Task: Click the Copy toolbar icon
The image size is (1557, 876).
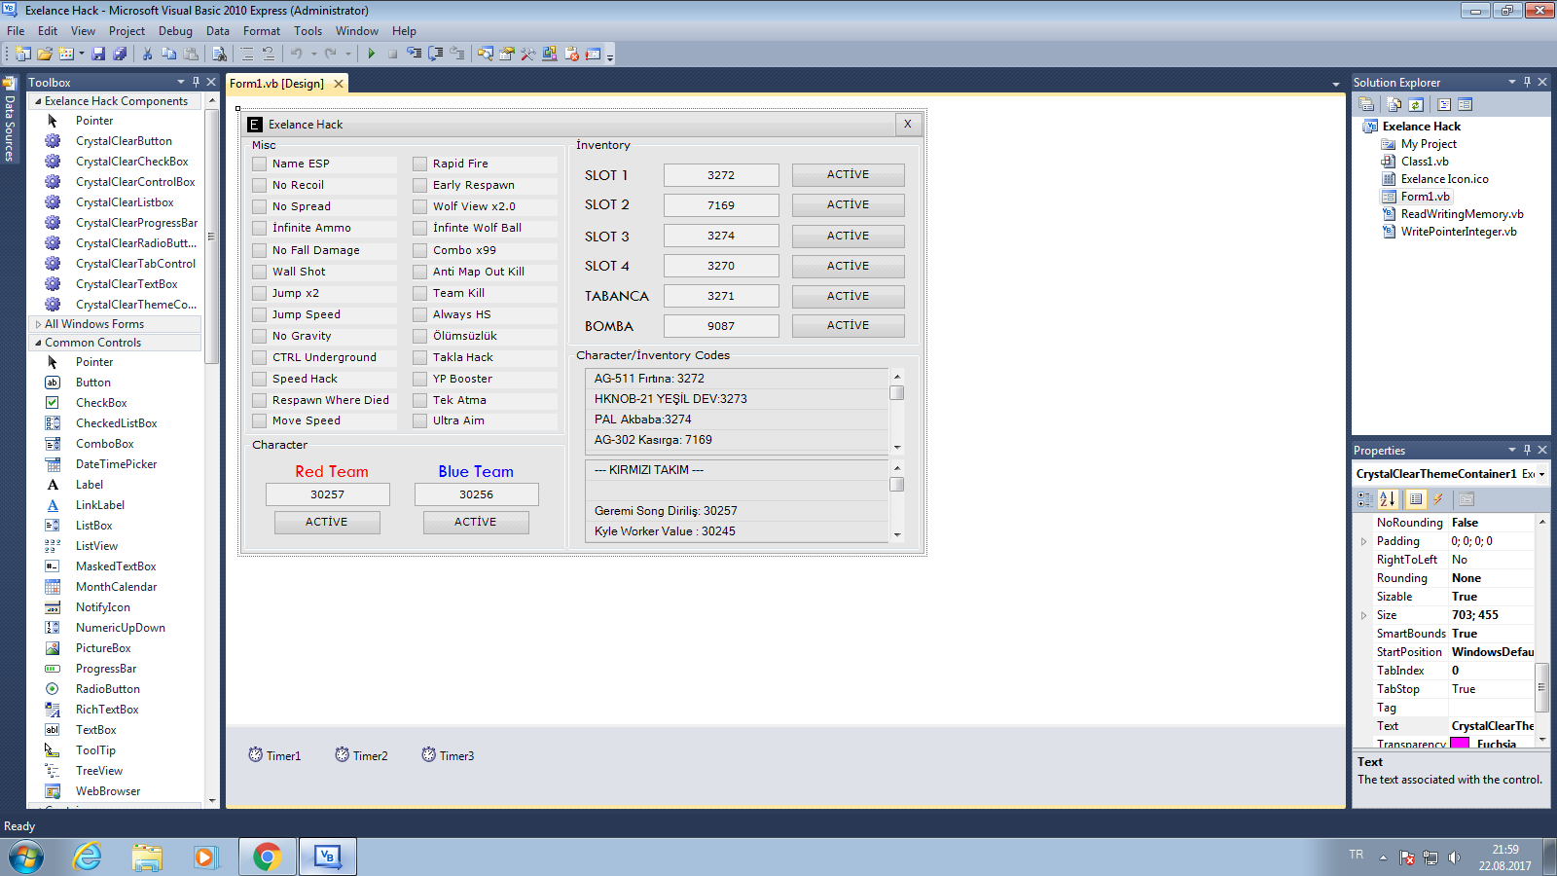Action: [168, 55]
